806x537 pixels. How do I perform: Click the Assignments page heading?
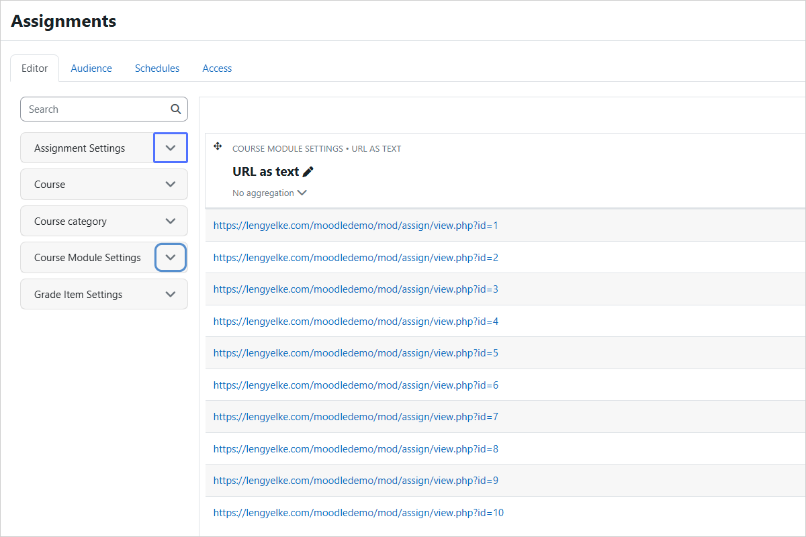tap(64, 21)
